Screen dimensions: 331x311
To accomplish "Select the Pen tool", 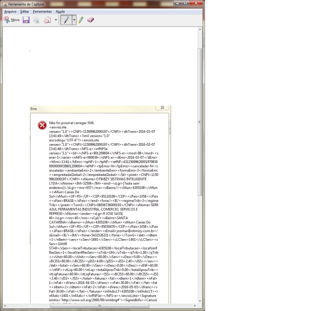I will pos(66,20).
